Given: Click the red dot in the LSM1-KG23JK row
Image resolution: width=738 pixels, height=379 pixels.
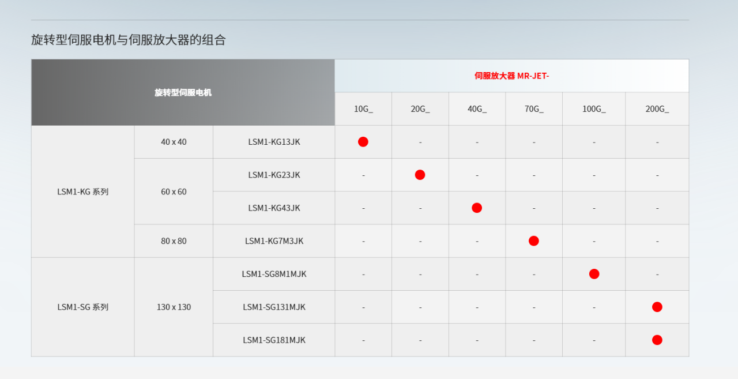Looking at the screenshot, I should [x=420, y=175].
